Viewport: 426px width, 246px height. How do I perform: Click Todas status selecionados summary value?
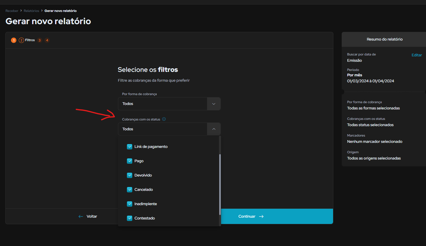(370, 125)
